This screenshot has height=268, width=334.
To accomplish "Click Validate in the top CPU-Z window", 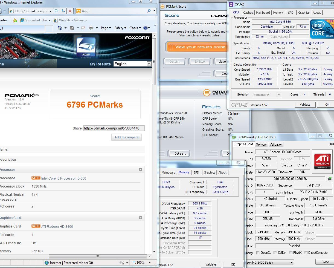I will [305, 105].
